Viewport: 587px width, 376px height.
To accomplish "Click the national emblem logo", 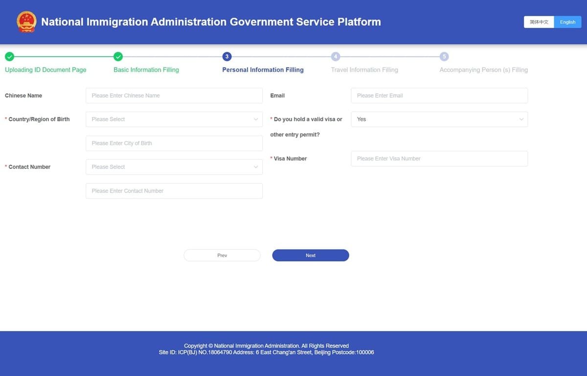I will [26, 22].
